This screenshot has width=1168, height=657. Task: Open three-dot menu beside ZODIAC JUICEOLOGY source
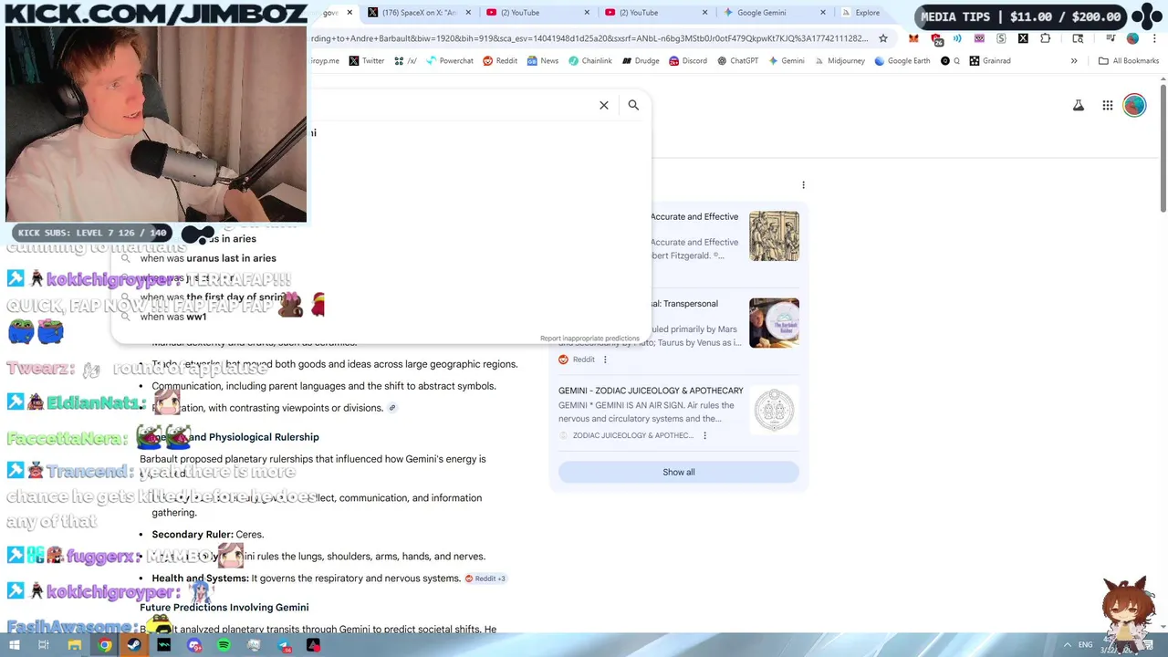(x=704, y=435)
